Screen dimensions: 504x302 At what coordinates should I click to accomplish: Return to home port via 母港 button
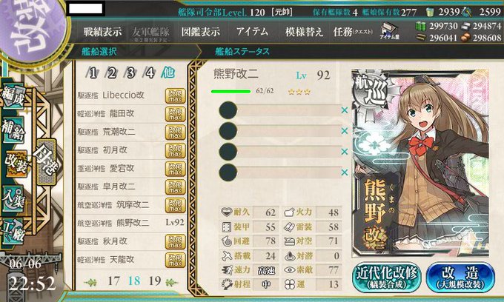47,162
